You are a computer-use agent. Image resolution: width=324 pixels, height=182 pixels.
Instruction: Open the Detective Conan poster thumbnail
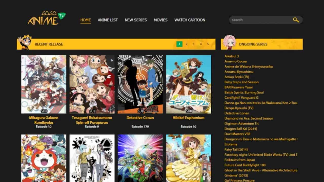pos(140,84)
